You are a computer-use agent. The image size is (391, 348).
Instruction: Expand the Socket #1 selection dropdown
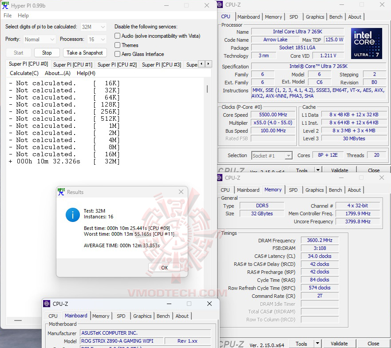point(289,155)
